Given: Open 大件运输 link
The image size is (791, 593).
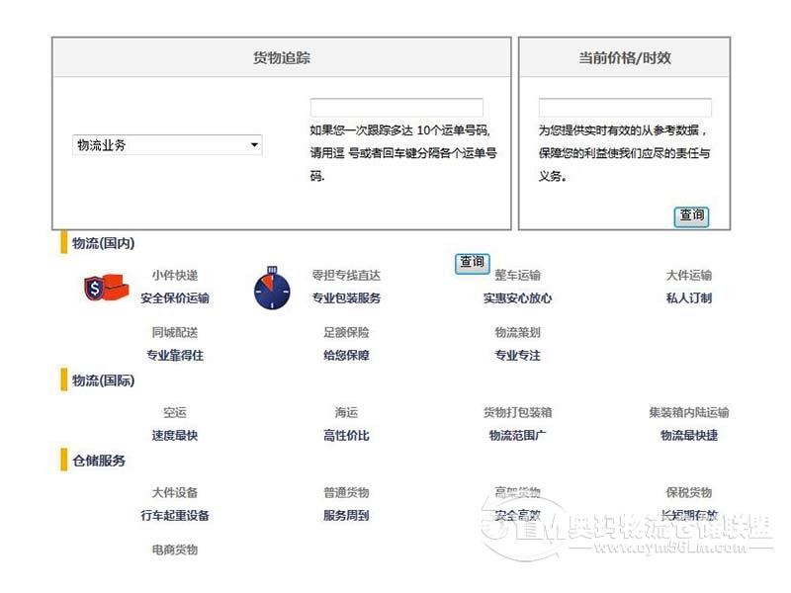Looking at the screenshot, I should 689,276.
